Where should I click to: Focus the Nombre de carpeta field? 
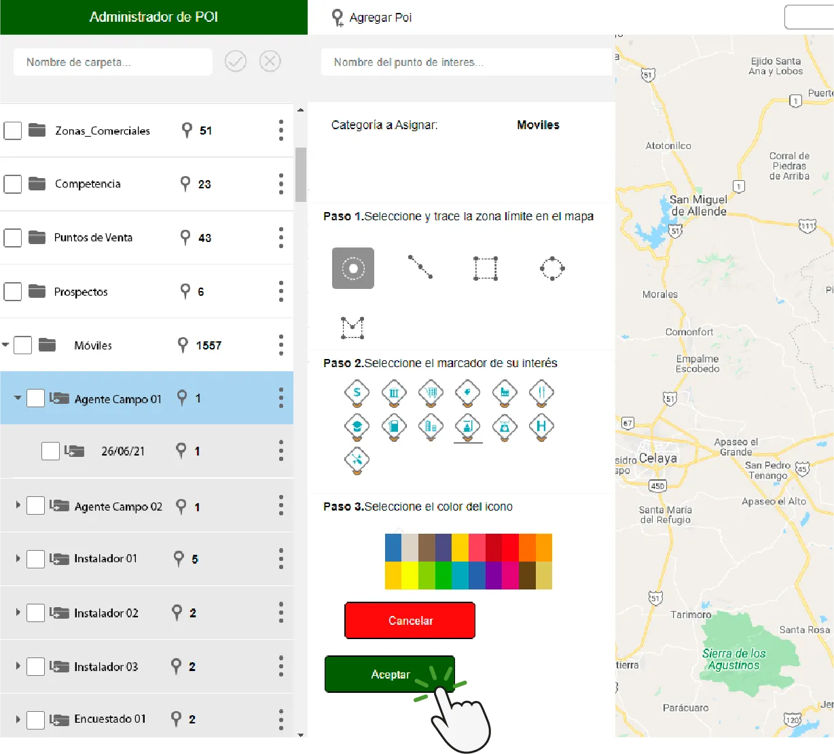coord(113,62)
